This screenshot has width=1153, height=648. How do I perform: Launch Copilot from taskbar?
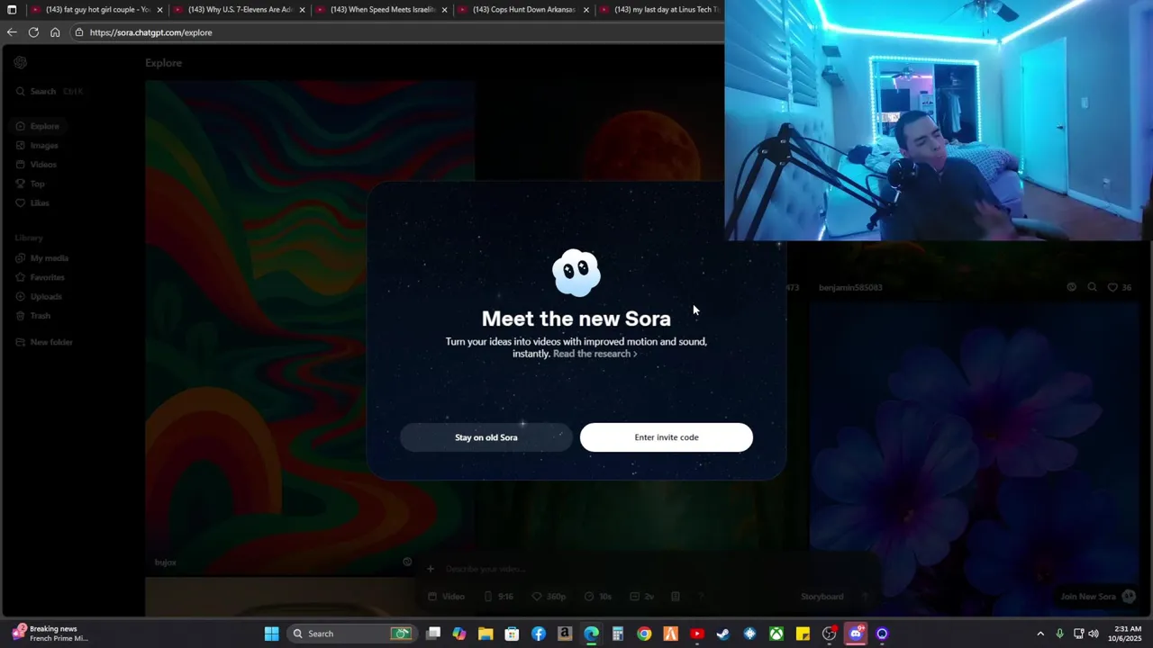[459, 634]
